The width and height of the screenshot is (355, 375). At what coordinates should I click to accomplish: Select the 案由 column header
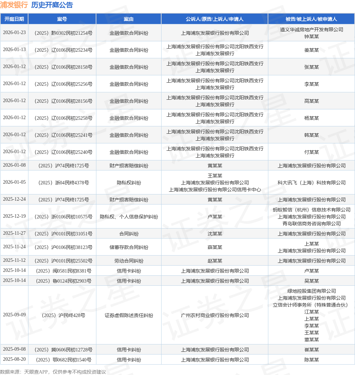coord(129,19)
